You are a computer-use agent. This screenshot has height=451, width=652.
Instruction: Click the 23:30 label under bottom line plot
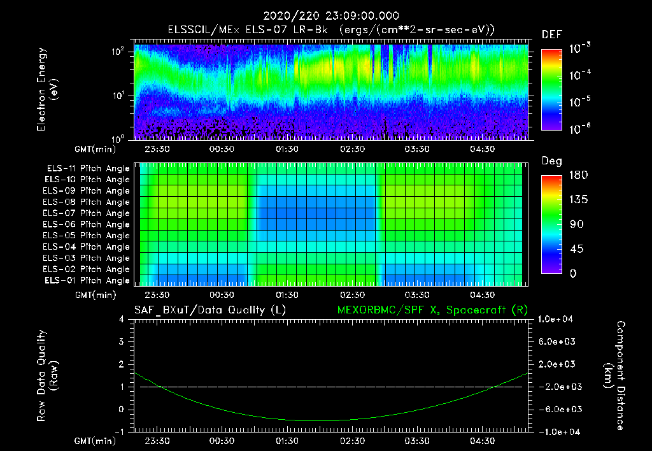[x=157, y=441]
